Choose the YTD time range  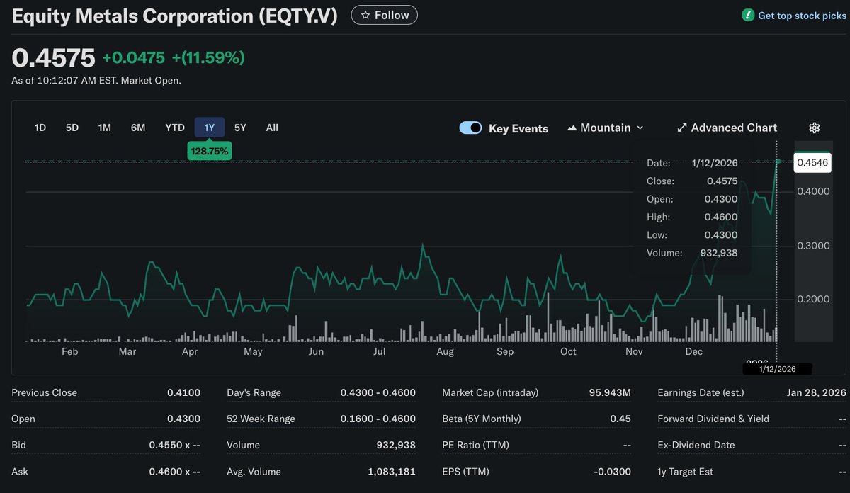(175, 127)
